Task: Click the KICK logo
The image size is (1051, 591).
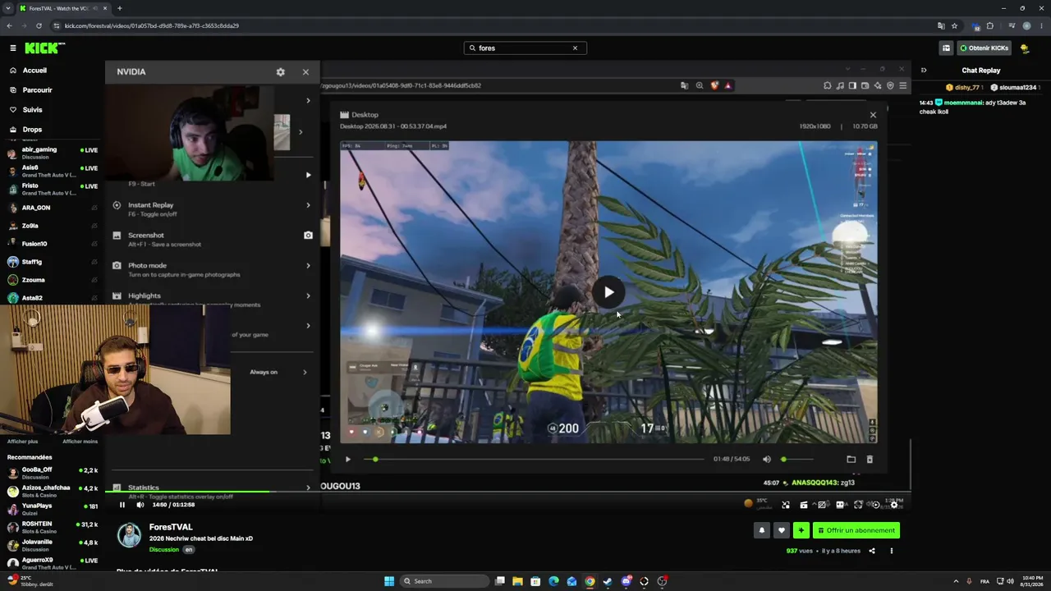Action: tap(45, 48)
